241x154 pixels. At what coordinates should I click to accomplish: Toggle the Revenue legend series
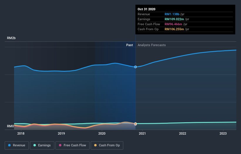tap(17, 145)
